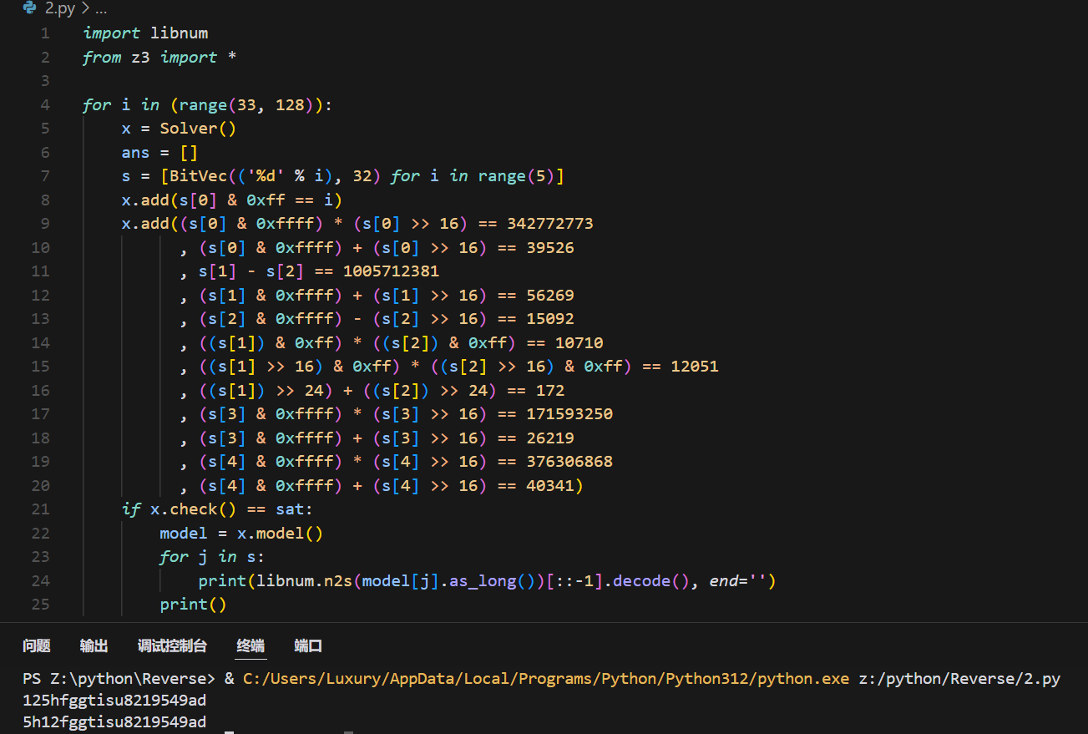Click the value 342772773

pyautogui.click(x=550, y=224)
